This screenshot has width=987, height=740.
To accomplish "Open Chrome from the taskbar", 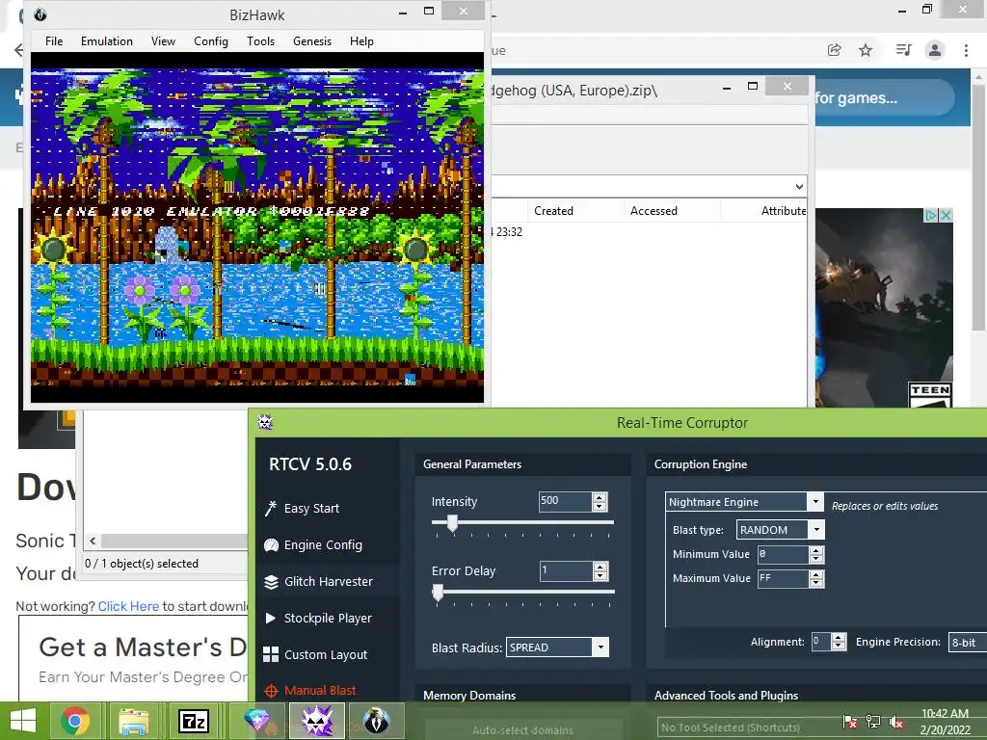I will [75, 721].
